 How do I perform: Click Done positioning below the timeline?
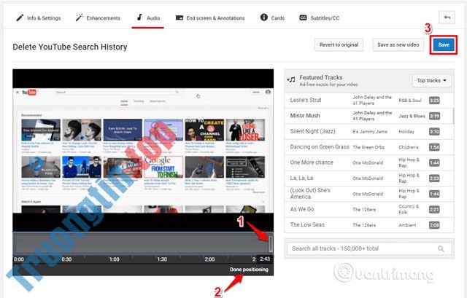point(249,270)
